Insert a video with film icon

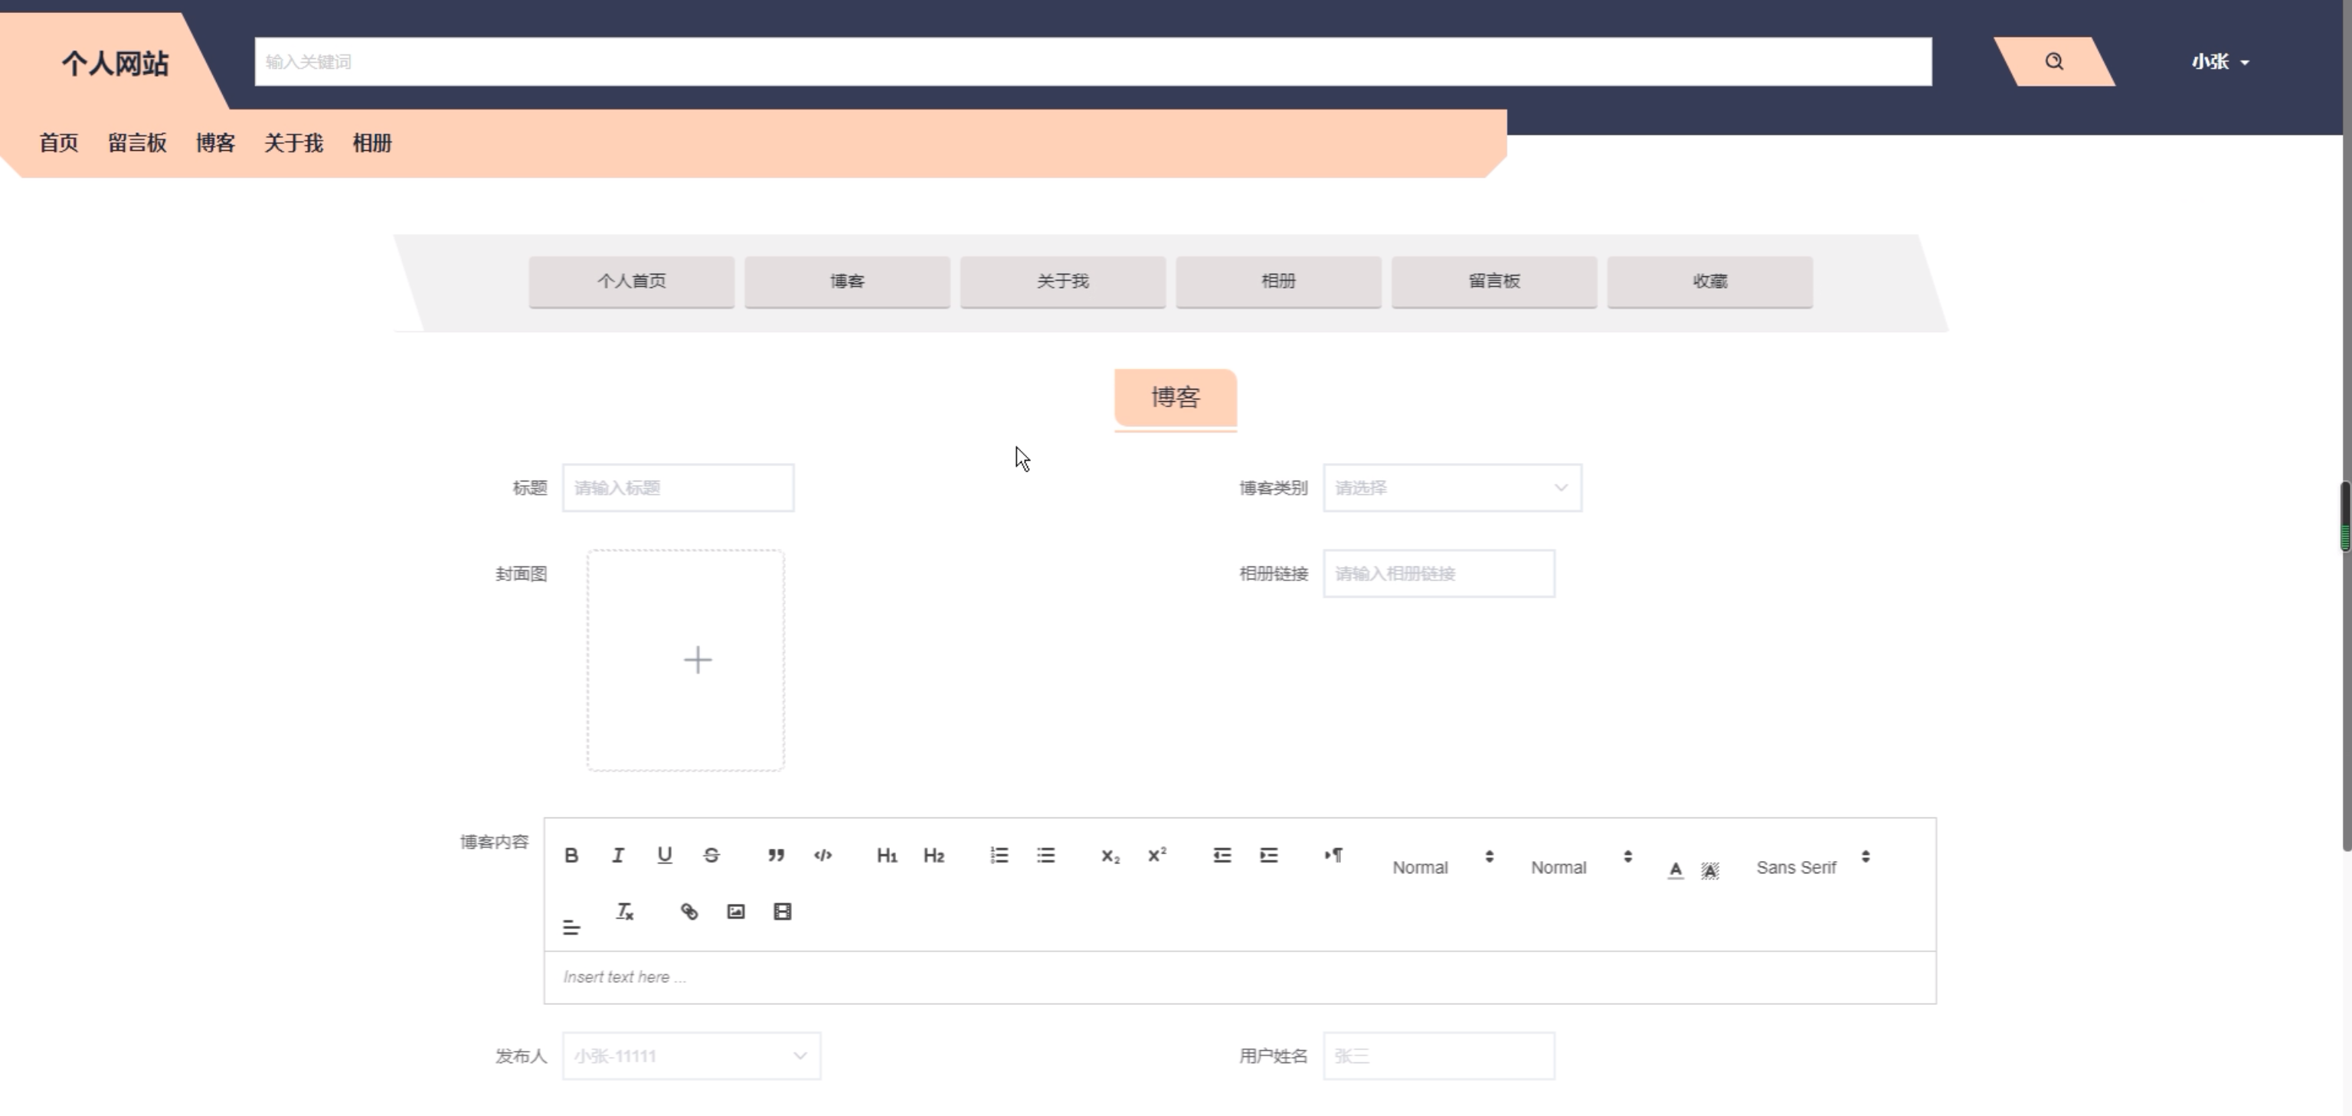click(783, 912)
